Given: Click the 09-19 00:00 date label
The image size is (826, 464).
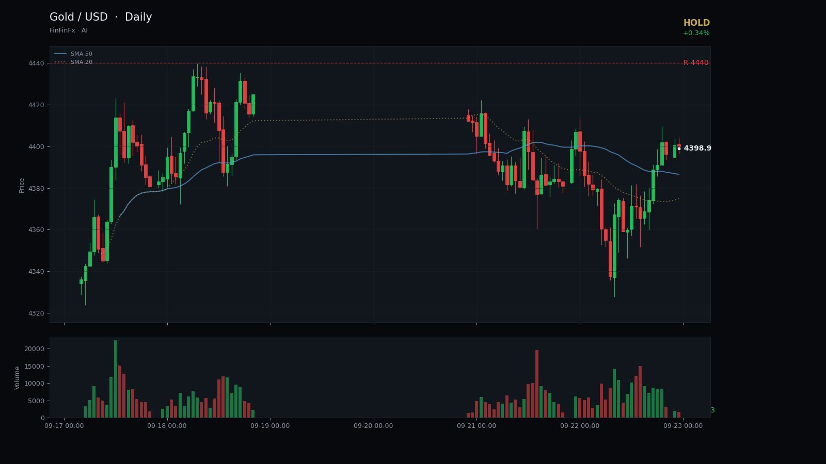Looking at the screenshot, I should 270,426.
